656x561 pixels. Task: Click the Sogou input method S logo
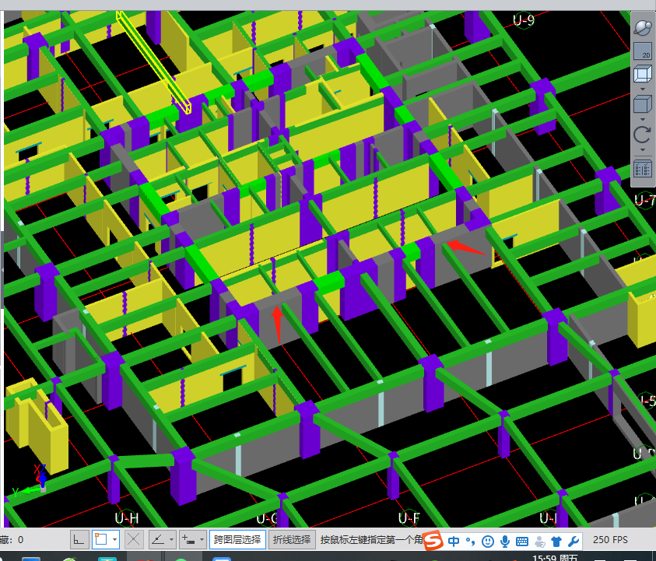click(433, 541)
